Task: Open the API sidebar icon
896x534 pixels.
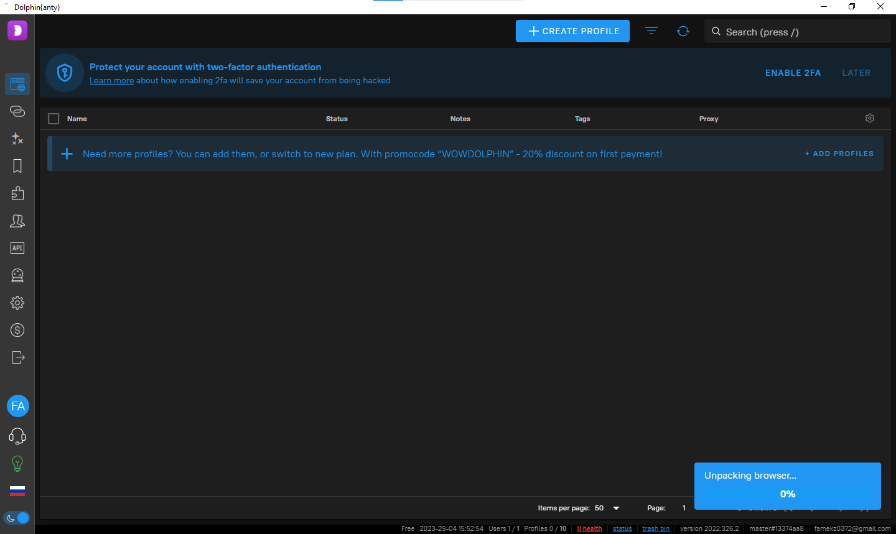Action: 17,248
